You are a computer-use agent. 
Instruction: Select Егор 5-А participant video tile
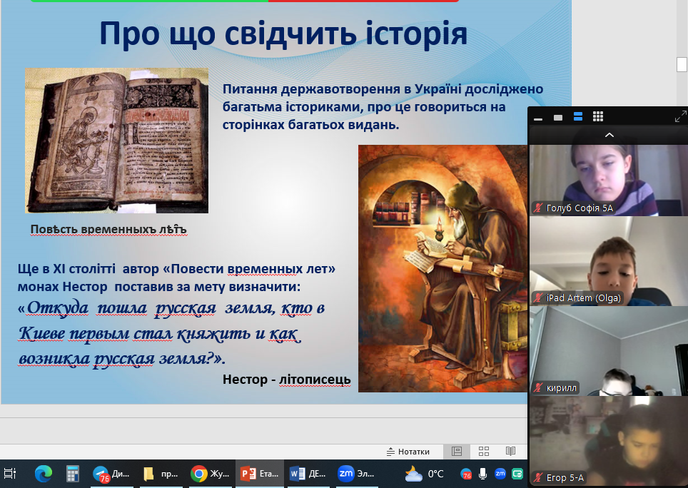(609, 441)
